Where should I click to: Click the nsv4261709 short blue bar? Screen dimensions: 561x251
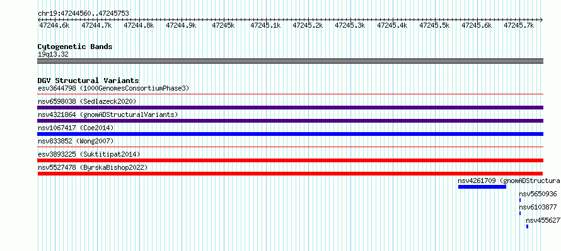[x=482, y=187]
